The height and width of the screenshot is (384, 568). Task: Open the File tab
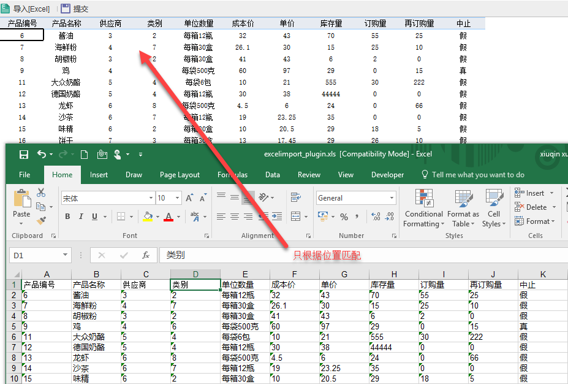(x=25, y=175)
